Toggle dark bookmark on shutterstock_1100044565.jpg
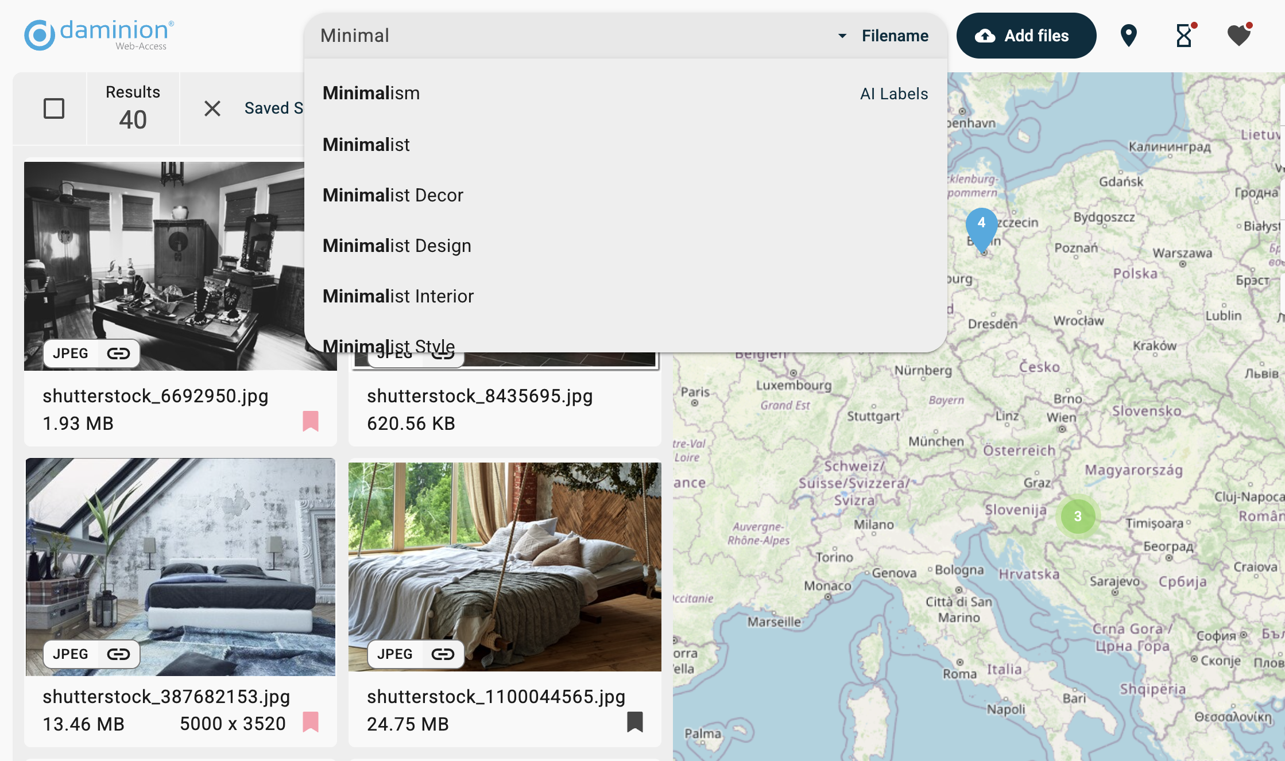 (x=634, y=722)
